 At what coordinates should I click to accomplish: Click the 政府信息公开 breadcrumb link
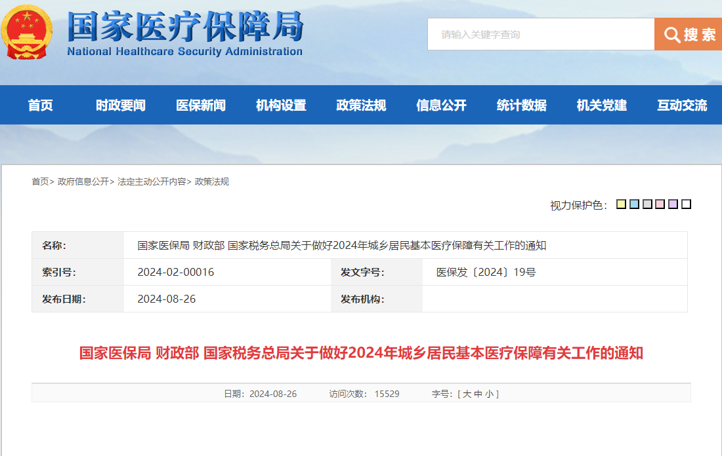pyautogui.click(x=83, y=181)
